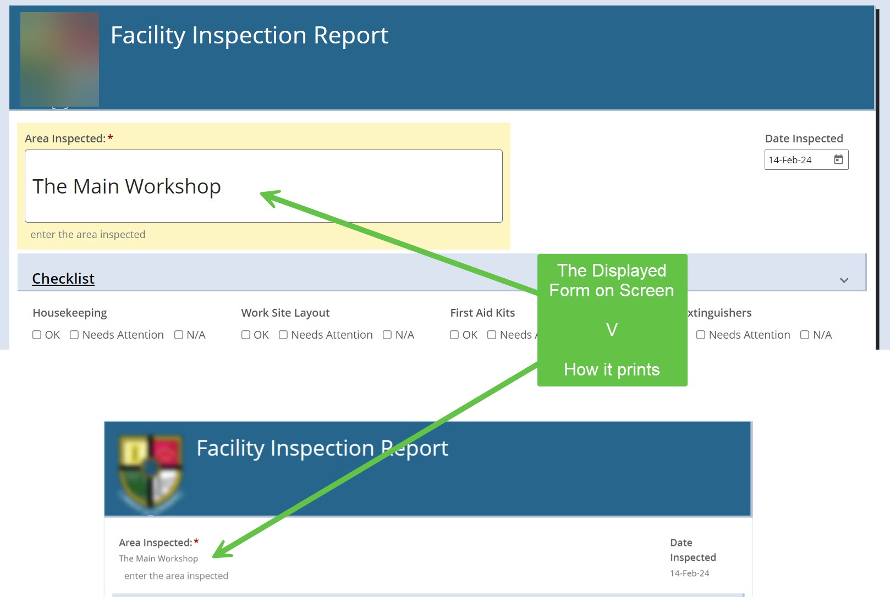Viewport: 890px width, 597px height.
Task: Click the blurred logo in the on-screen form header
Action: click(59, 59)
